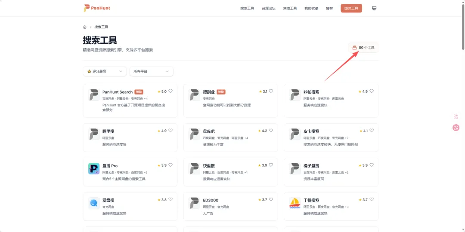Click heart icon on 爱盘搜 card
This screenshot has height=232, width=465.
coord(170,199)
